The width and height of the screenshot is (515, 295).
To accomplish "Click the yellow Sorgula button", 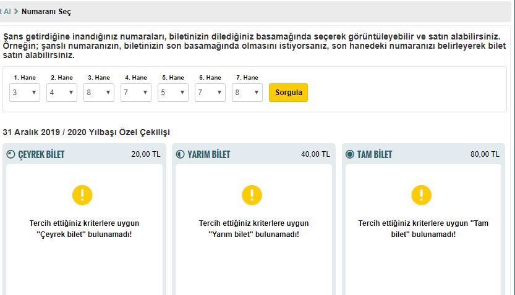I will 288,93.
